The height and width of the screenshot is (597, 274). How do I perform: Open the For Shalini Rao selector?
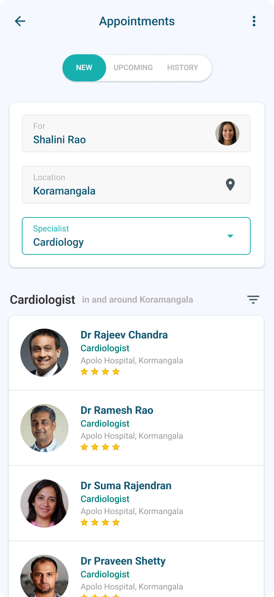(136, 133)
